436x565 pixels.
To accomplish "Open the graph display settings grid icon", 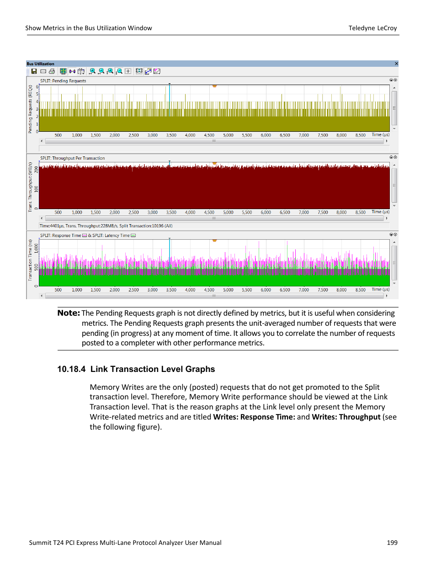I will pyautogui.click(x=63, y=71).
